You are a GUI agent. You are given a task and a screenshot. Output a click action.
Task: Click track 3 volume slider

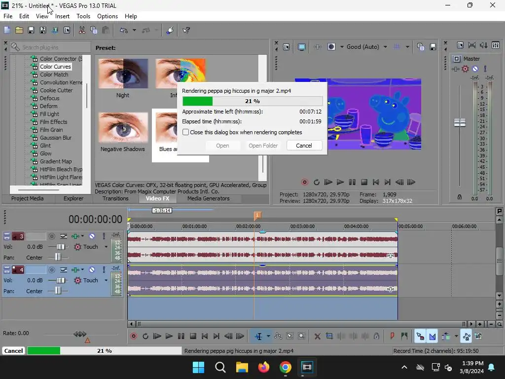point(60,247)
